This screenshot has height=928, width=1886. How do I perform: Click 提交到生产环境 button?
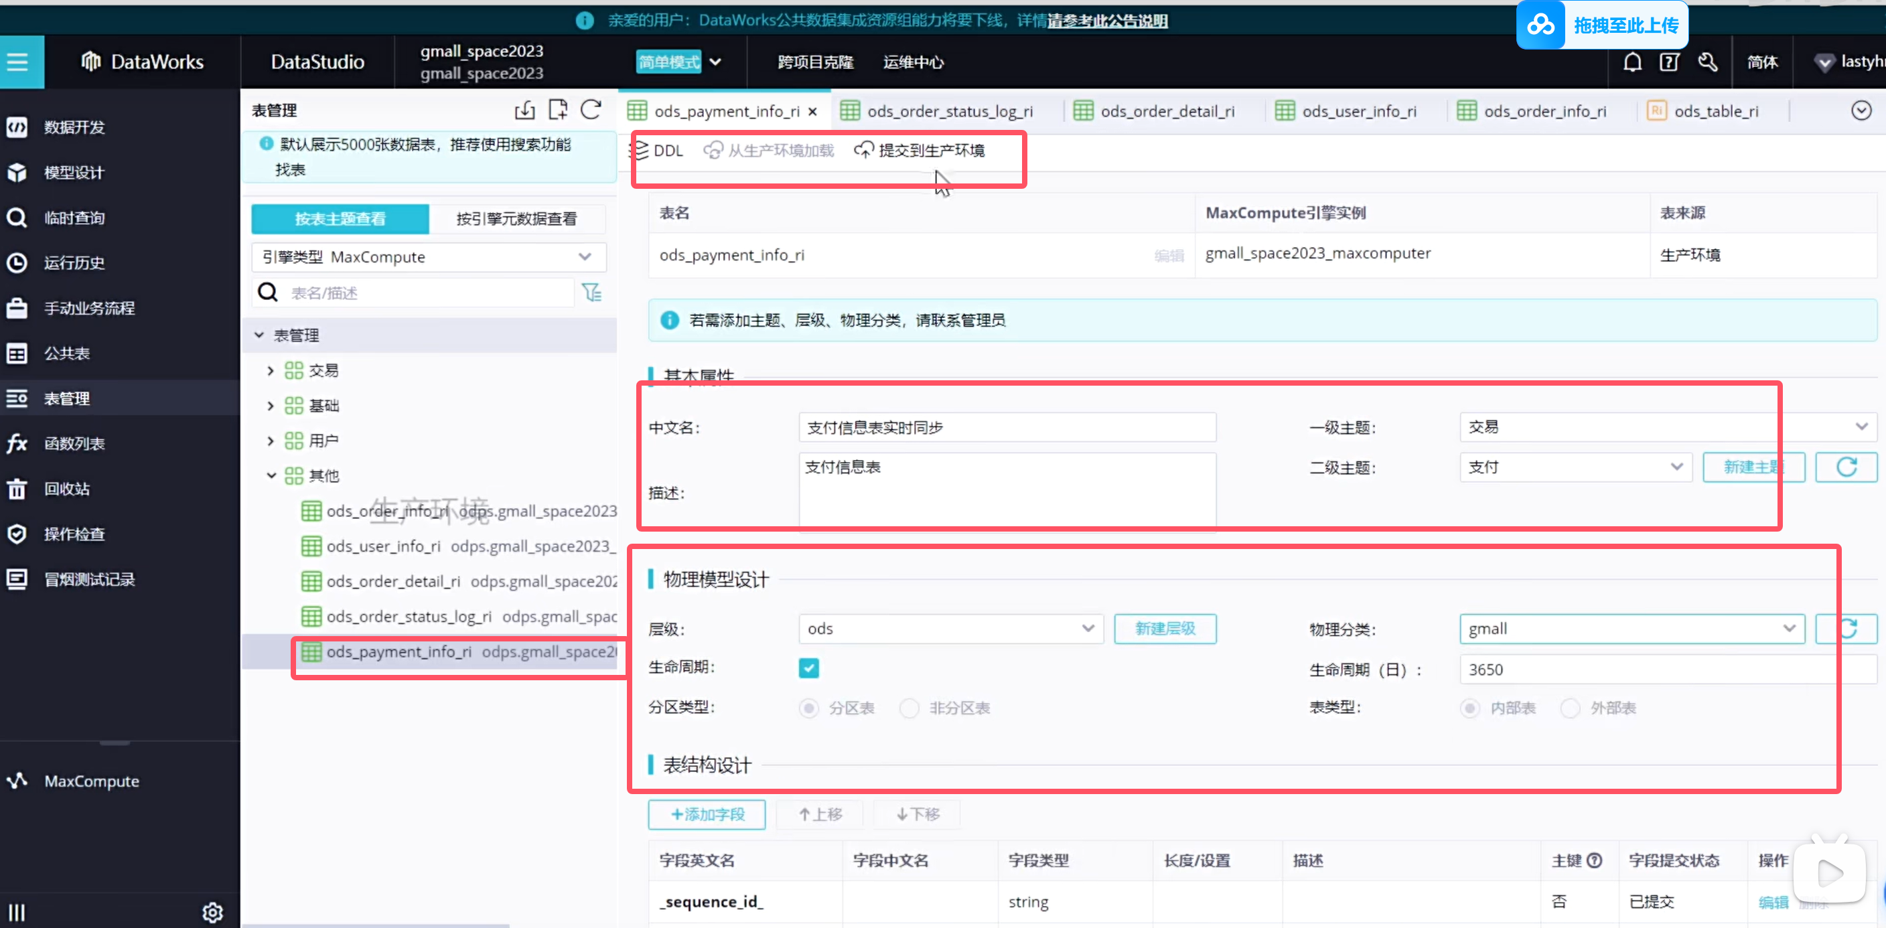[x=920, y=150]
